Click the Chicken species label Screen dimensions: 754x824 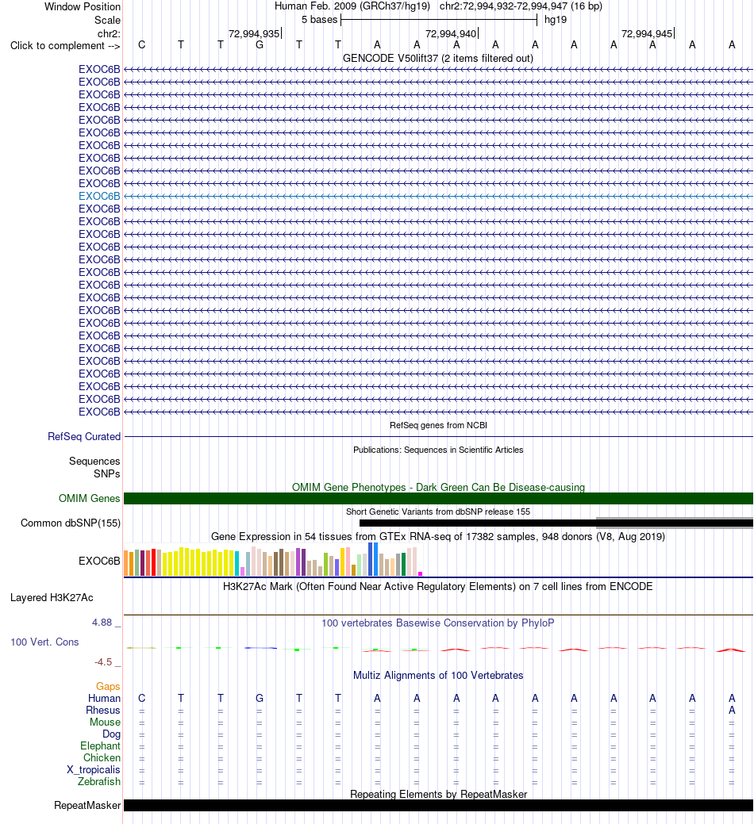coord(102,758)
